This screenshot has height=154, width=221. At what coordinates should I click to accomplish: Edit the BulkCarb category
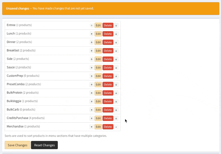click(98, 110)
